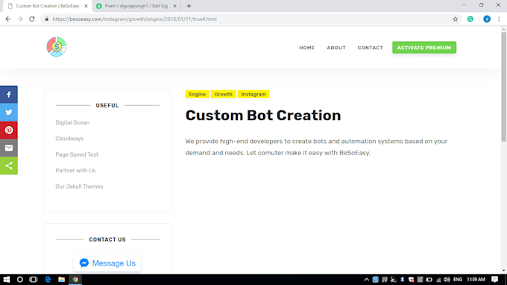Click the Growth tag
The height and width of the screenshot is (285, 507).
click(223, 94)
